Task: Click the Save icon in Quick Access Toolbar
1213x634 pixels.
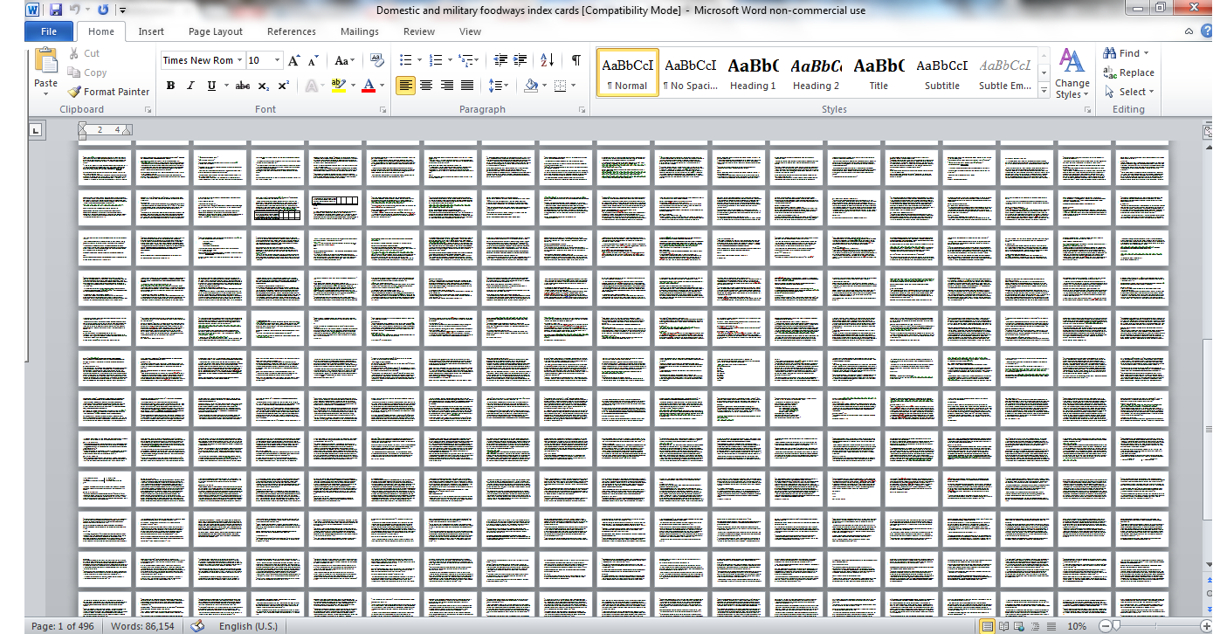Action: point(56,10)
